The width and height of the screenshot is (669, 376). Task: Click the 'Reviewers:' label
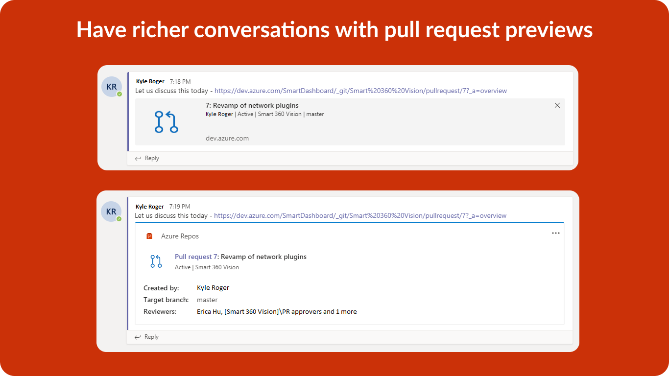point(160,311)
